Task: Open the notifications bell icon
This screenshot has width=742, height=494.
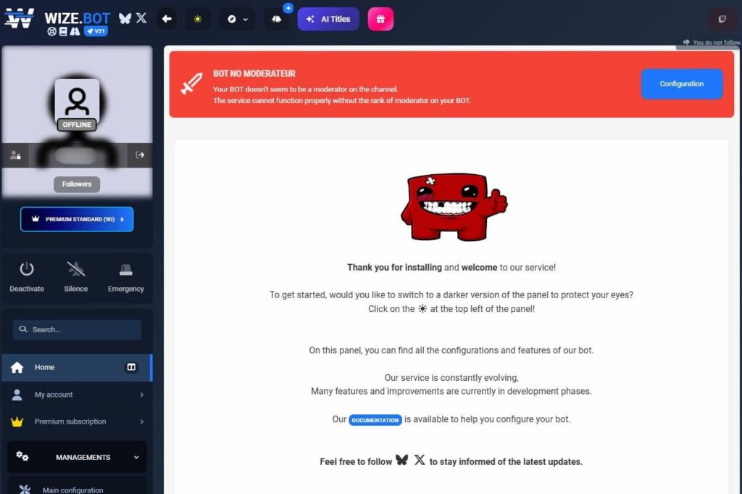Action: [276, 19]
